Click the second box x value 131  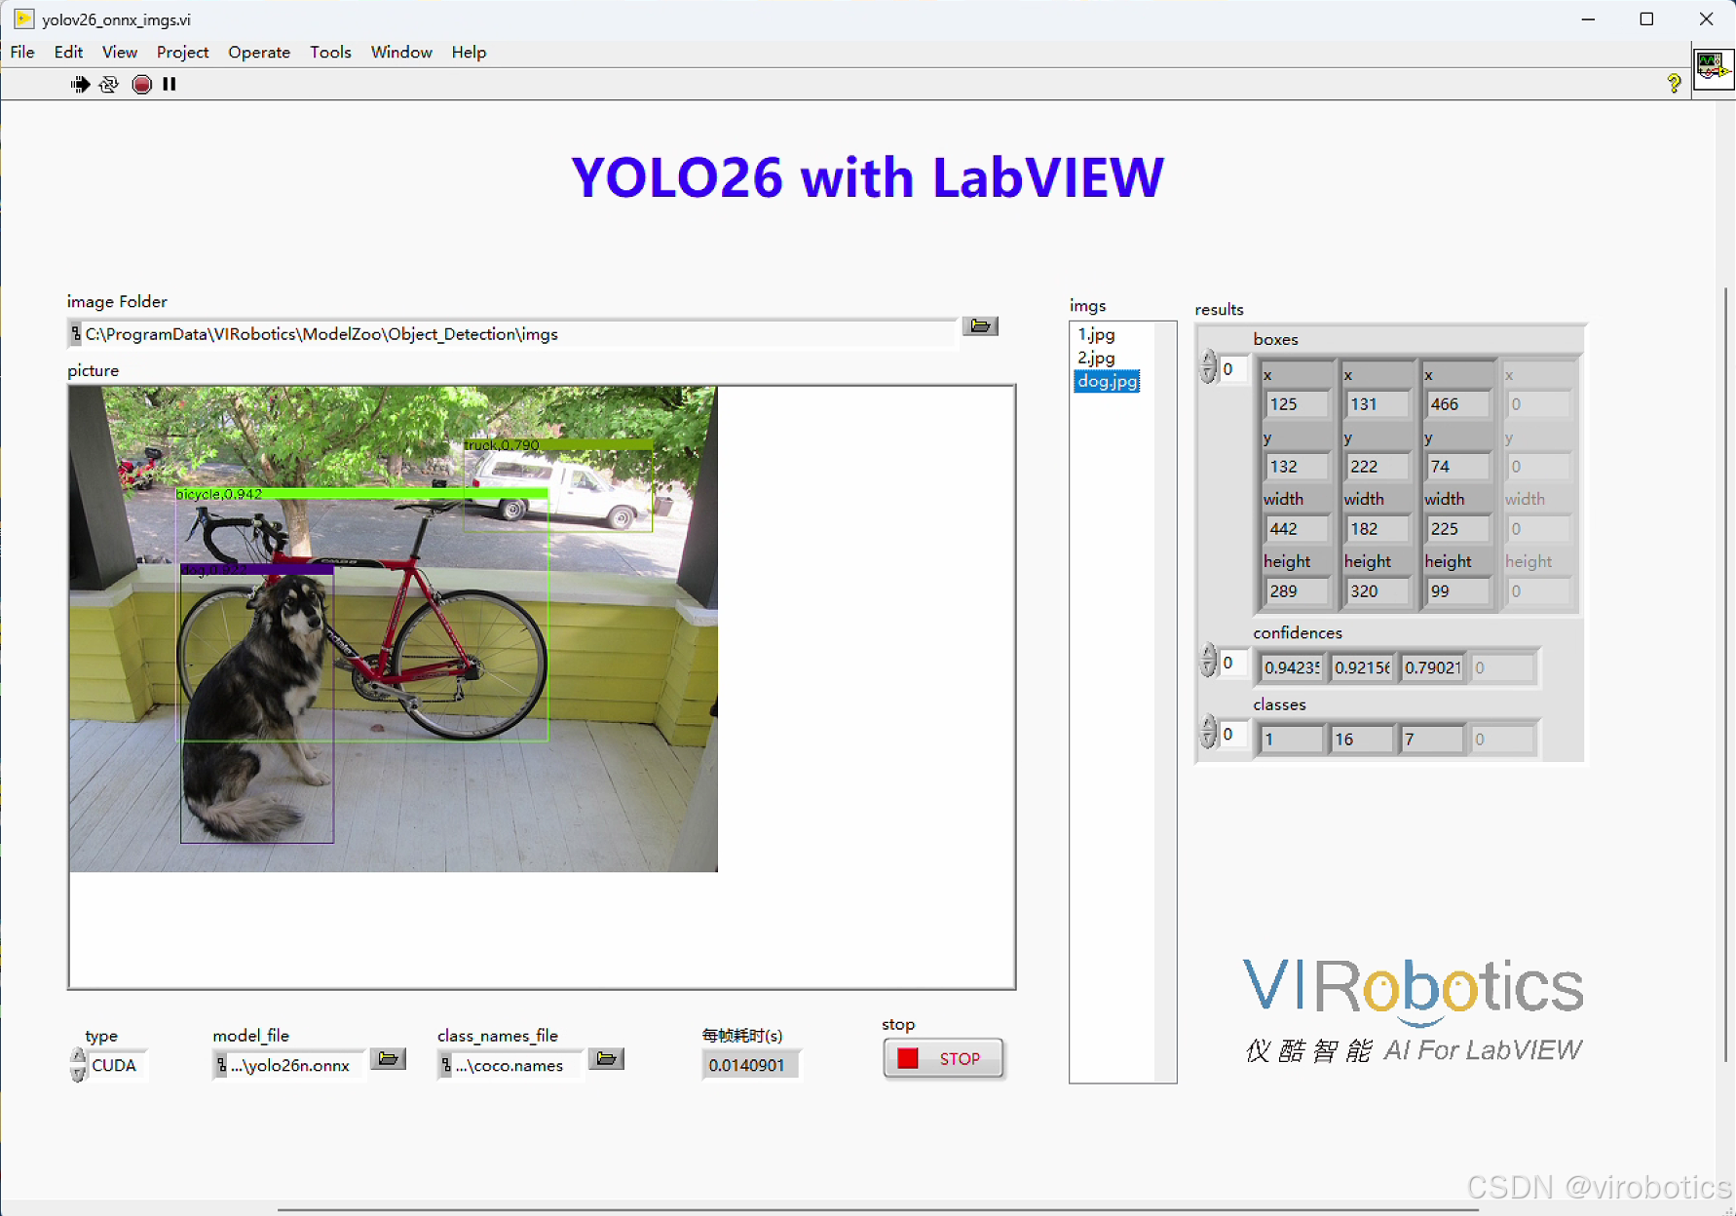click(1377, 404)
